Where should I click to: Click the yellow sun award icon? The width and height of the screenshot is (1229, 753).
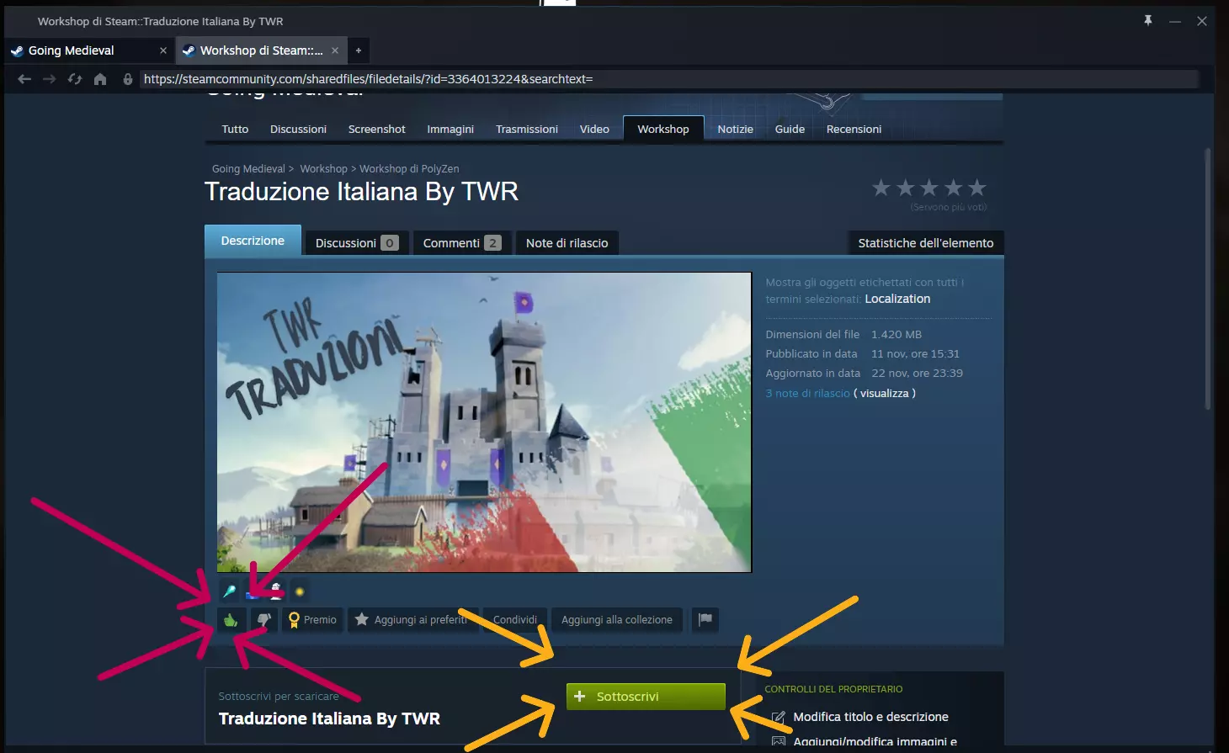(300, 591)
